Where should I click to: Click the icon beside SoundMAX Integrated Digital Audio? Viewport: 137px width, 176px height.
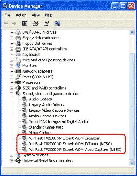[x=25, y=121]
